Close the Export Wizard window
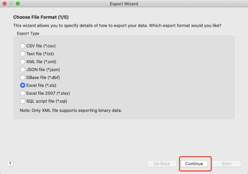The image size is (248, 174). pos(5,4)
